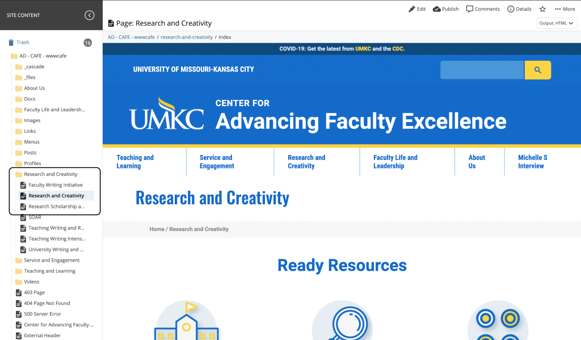Expand the _files folder

(x=26, y=78)
